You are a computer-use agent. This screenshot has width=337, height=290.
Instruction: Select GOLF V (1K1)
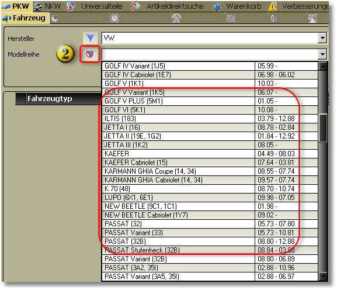[210, 84]
